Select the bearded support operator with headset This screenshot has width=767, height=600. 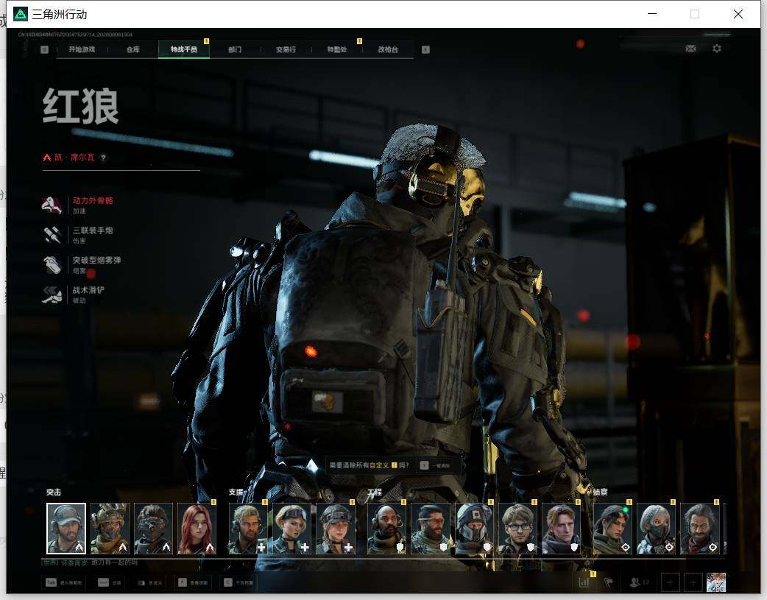pos(248,529)
